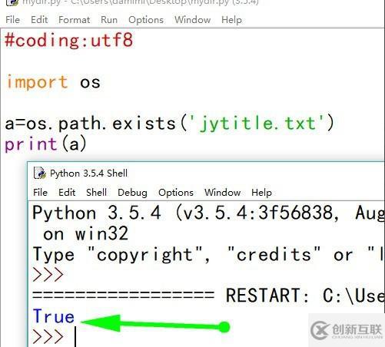
Task: Click the 'import' keyword in editor
Action: pyautogui.click(x=38, y=82)
